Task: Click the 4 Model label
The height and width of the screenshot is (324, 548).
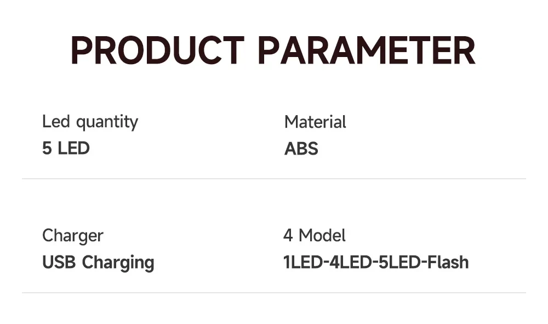Action: (315, 235)
